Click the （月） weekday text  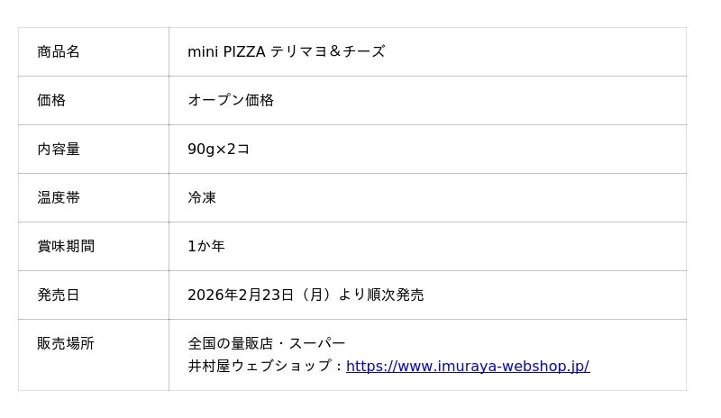click(315, 295)
